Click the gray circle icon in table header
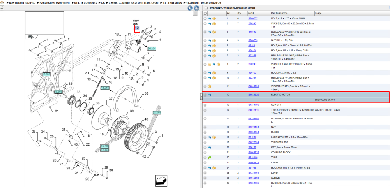390x188 pixels. pos(205,13)
